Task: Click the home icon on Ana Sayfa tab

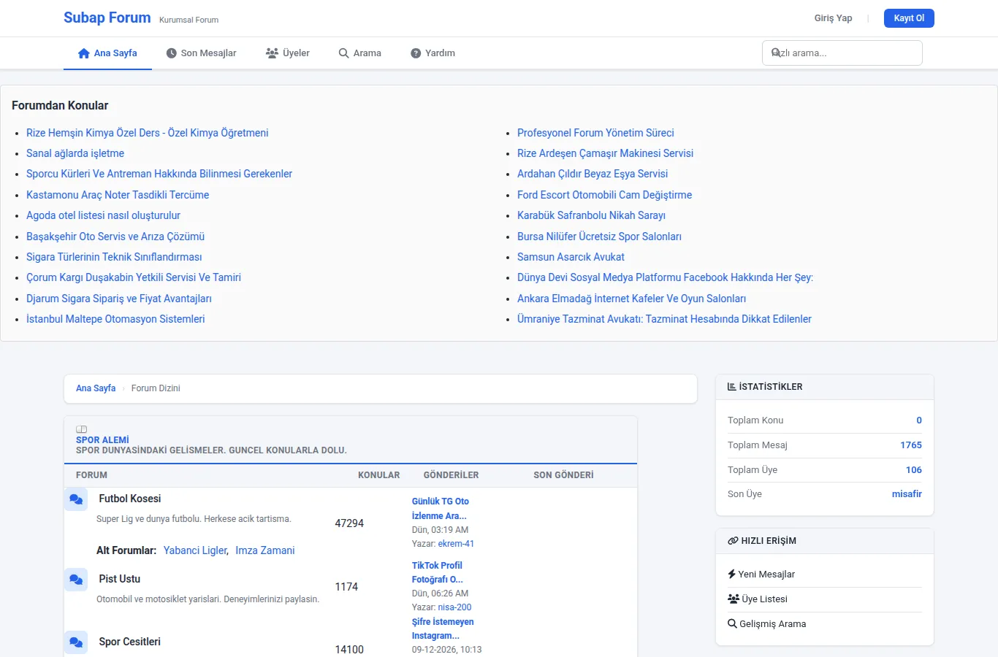Action: [x=84, y=53]
